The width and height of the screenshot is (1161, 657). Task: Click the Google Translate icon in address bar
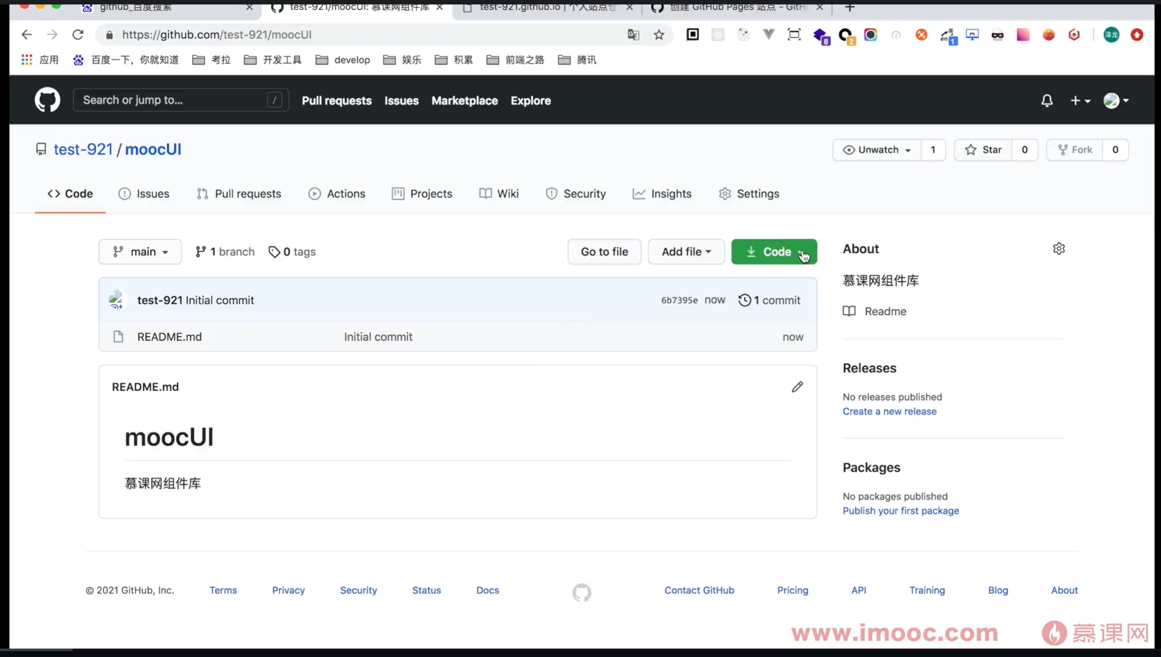pyautogui.click(x=633, y=35)
